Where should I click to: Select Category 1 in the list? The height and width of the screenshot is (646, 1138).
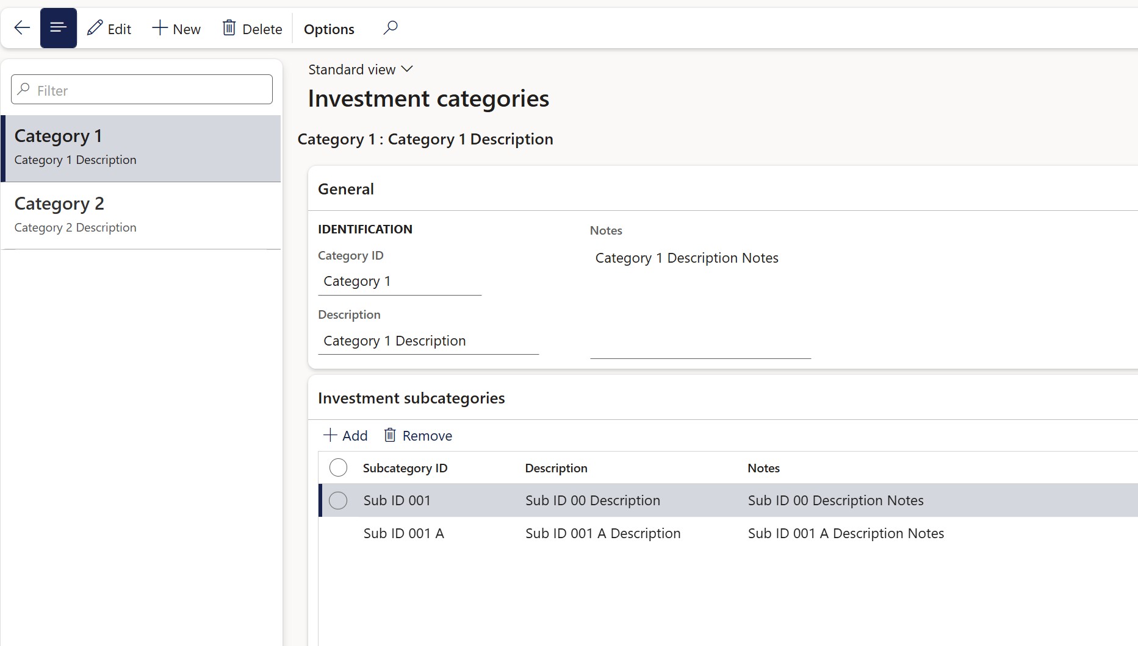(x=141, y=148)
